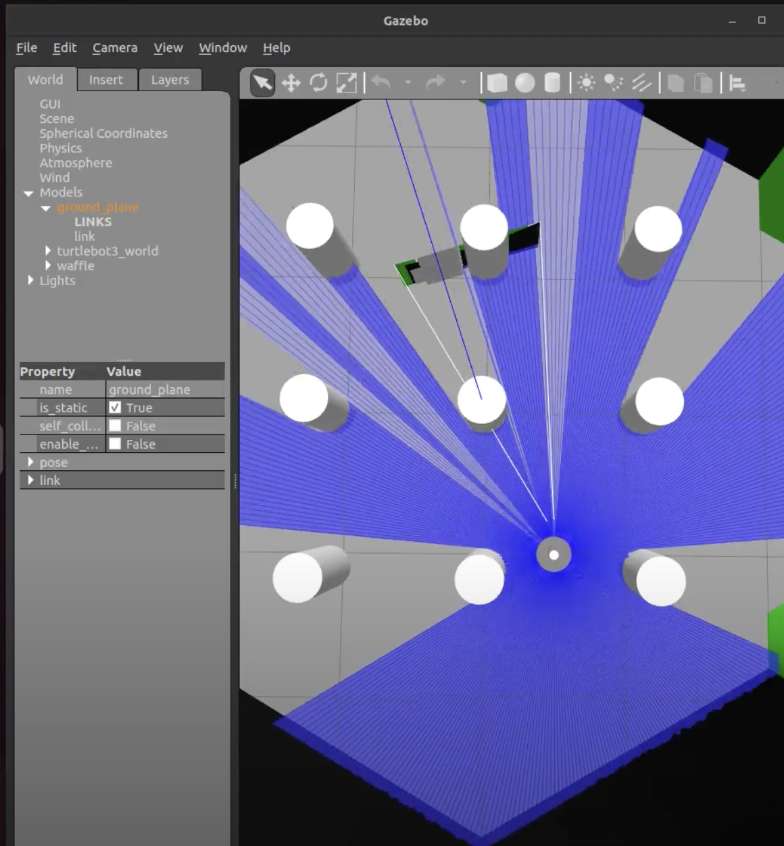The image size is (784, 846).
Task: Maximize the Gazebo window
Action: pos(762,20)
